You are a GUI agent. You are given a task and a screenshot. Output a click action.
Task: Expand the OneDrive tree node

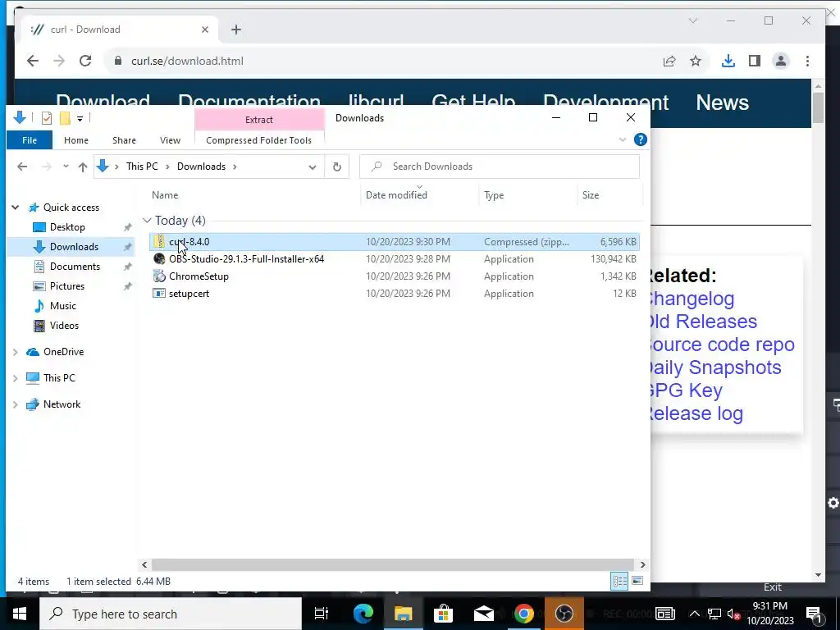pyautogui.click(x=15, y=352)
